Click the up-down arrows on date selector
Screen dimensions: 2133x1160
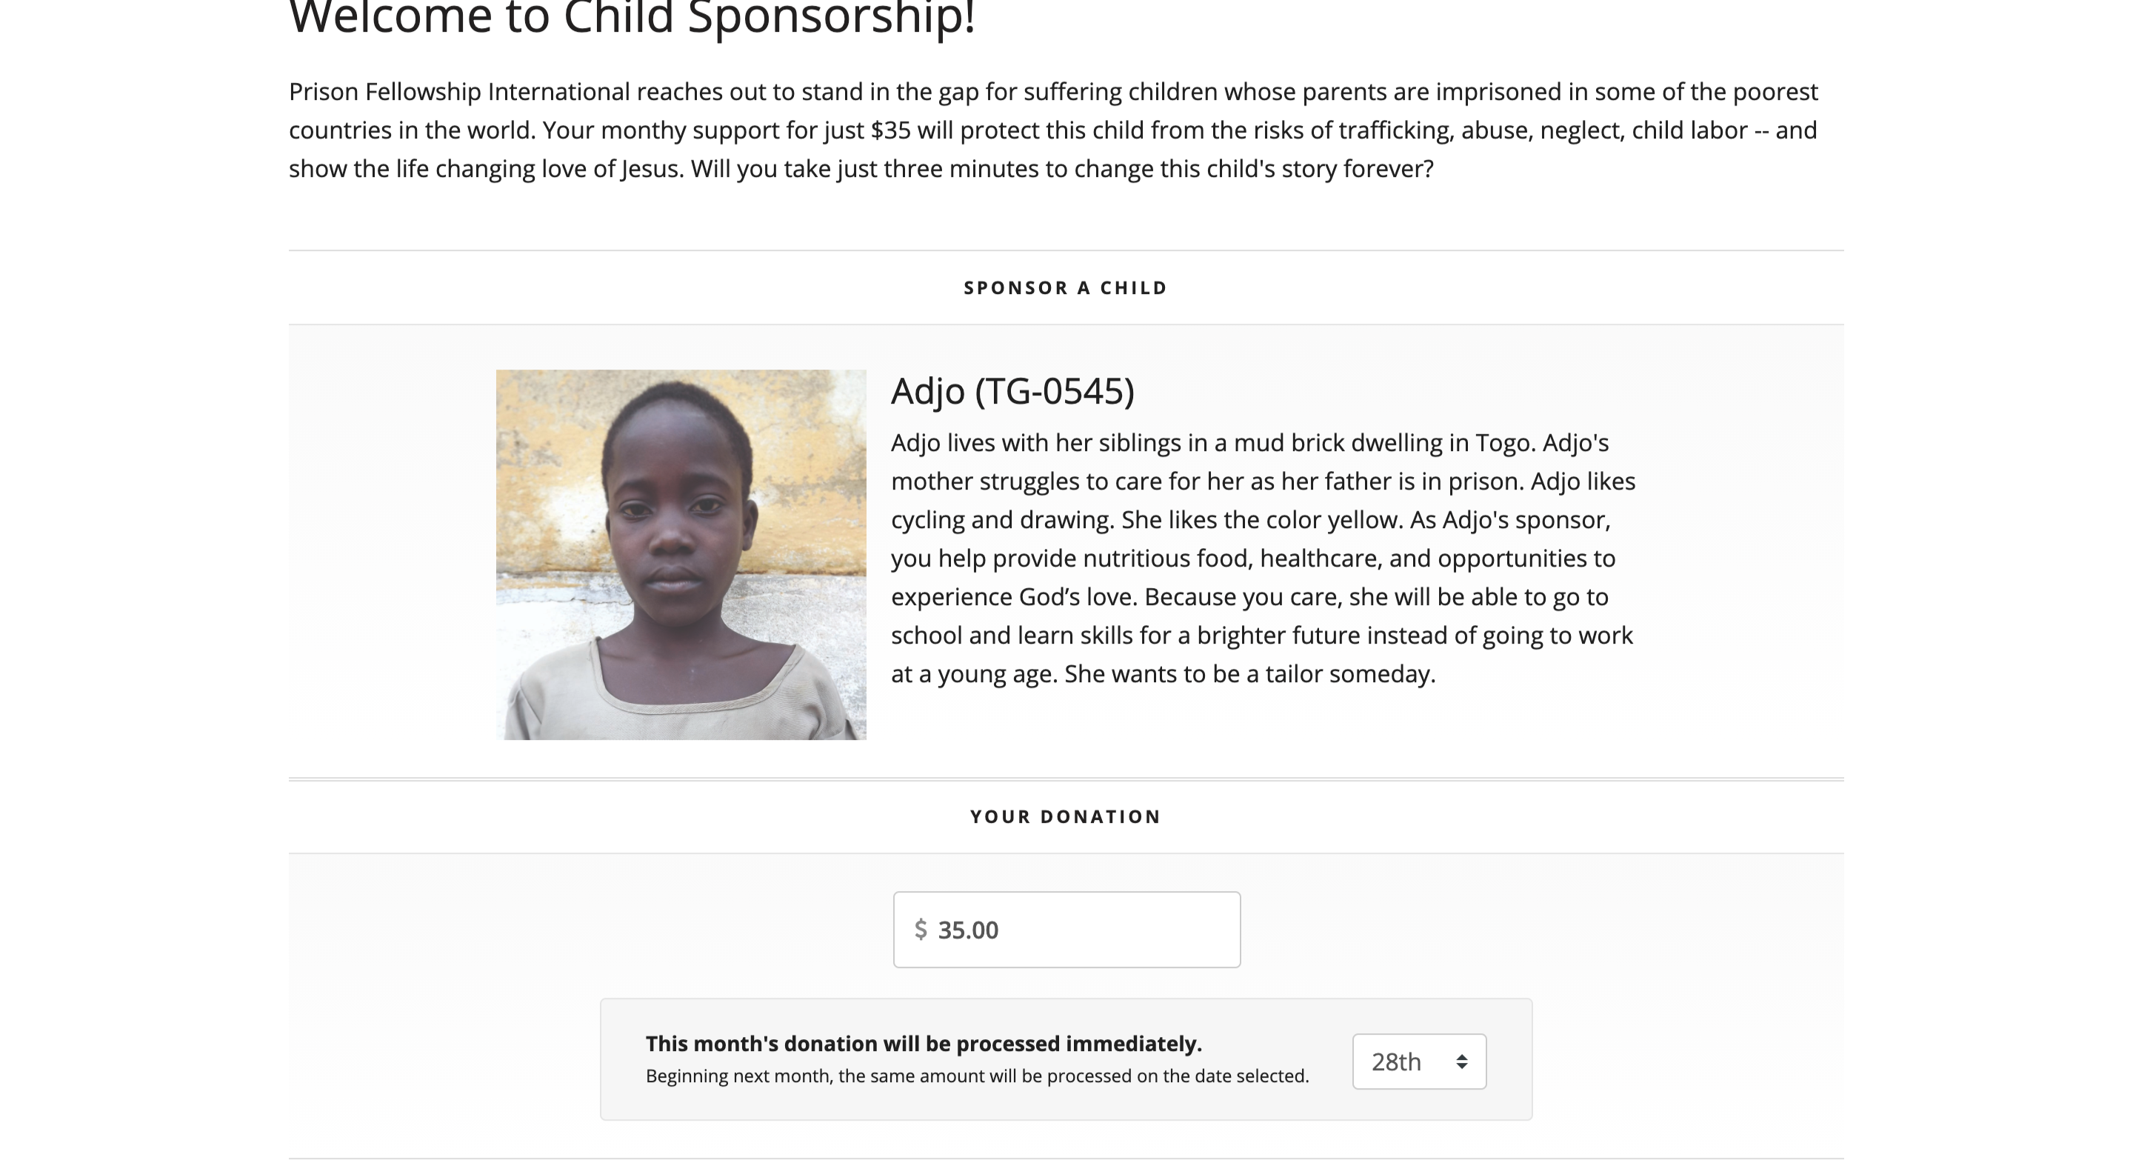[1461, 1061]
